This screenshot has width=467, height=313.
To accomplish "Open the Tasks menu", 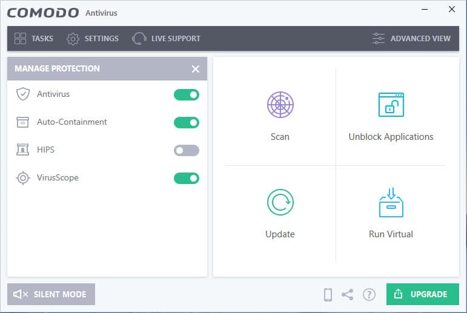I will coord(34,38).
